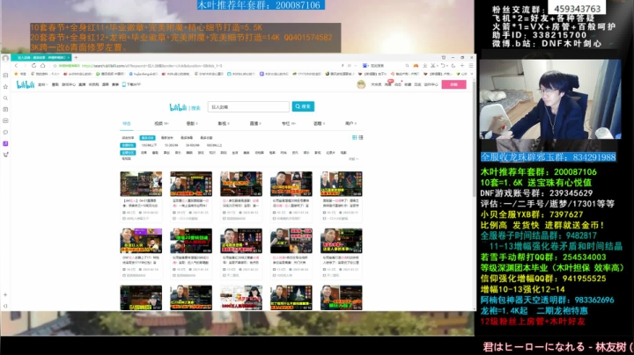
Task: Open the 直播 results tab
Action: pos(255,123)
